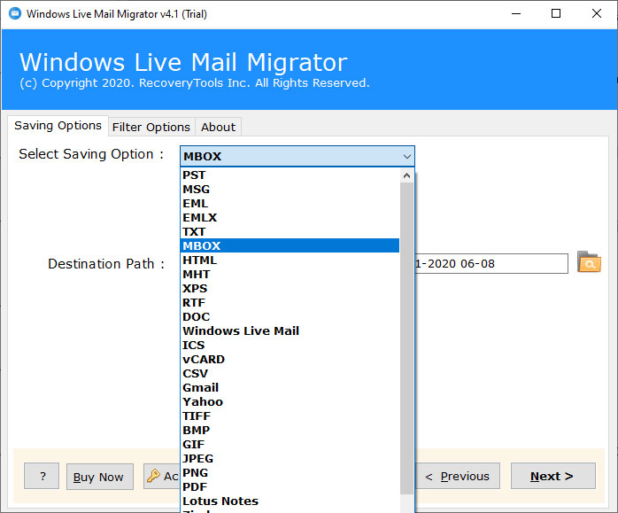Select Yahoo from the list
The image size is (618, 513).
(x=290, y=401)
